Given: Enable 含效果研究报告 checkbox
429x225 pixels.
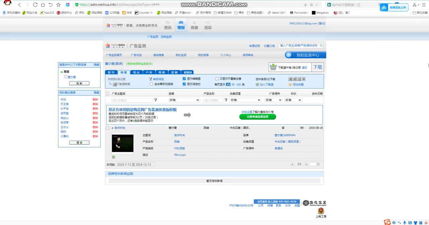Looking at the screenshot, I should [x=151, y=84].
